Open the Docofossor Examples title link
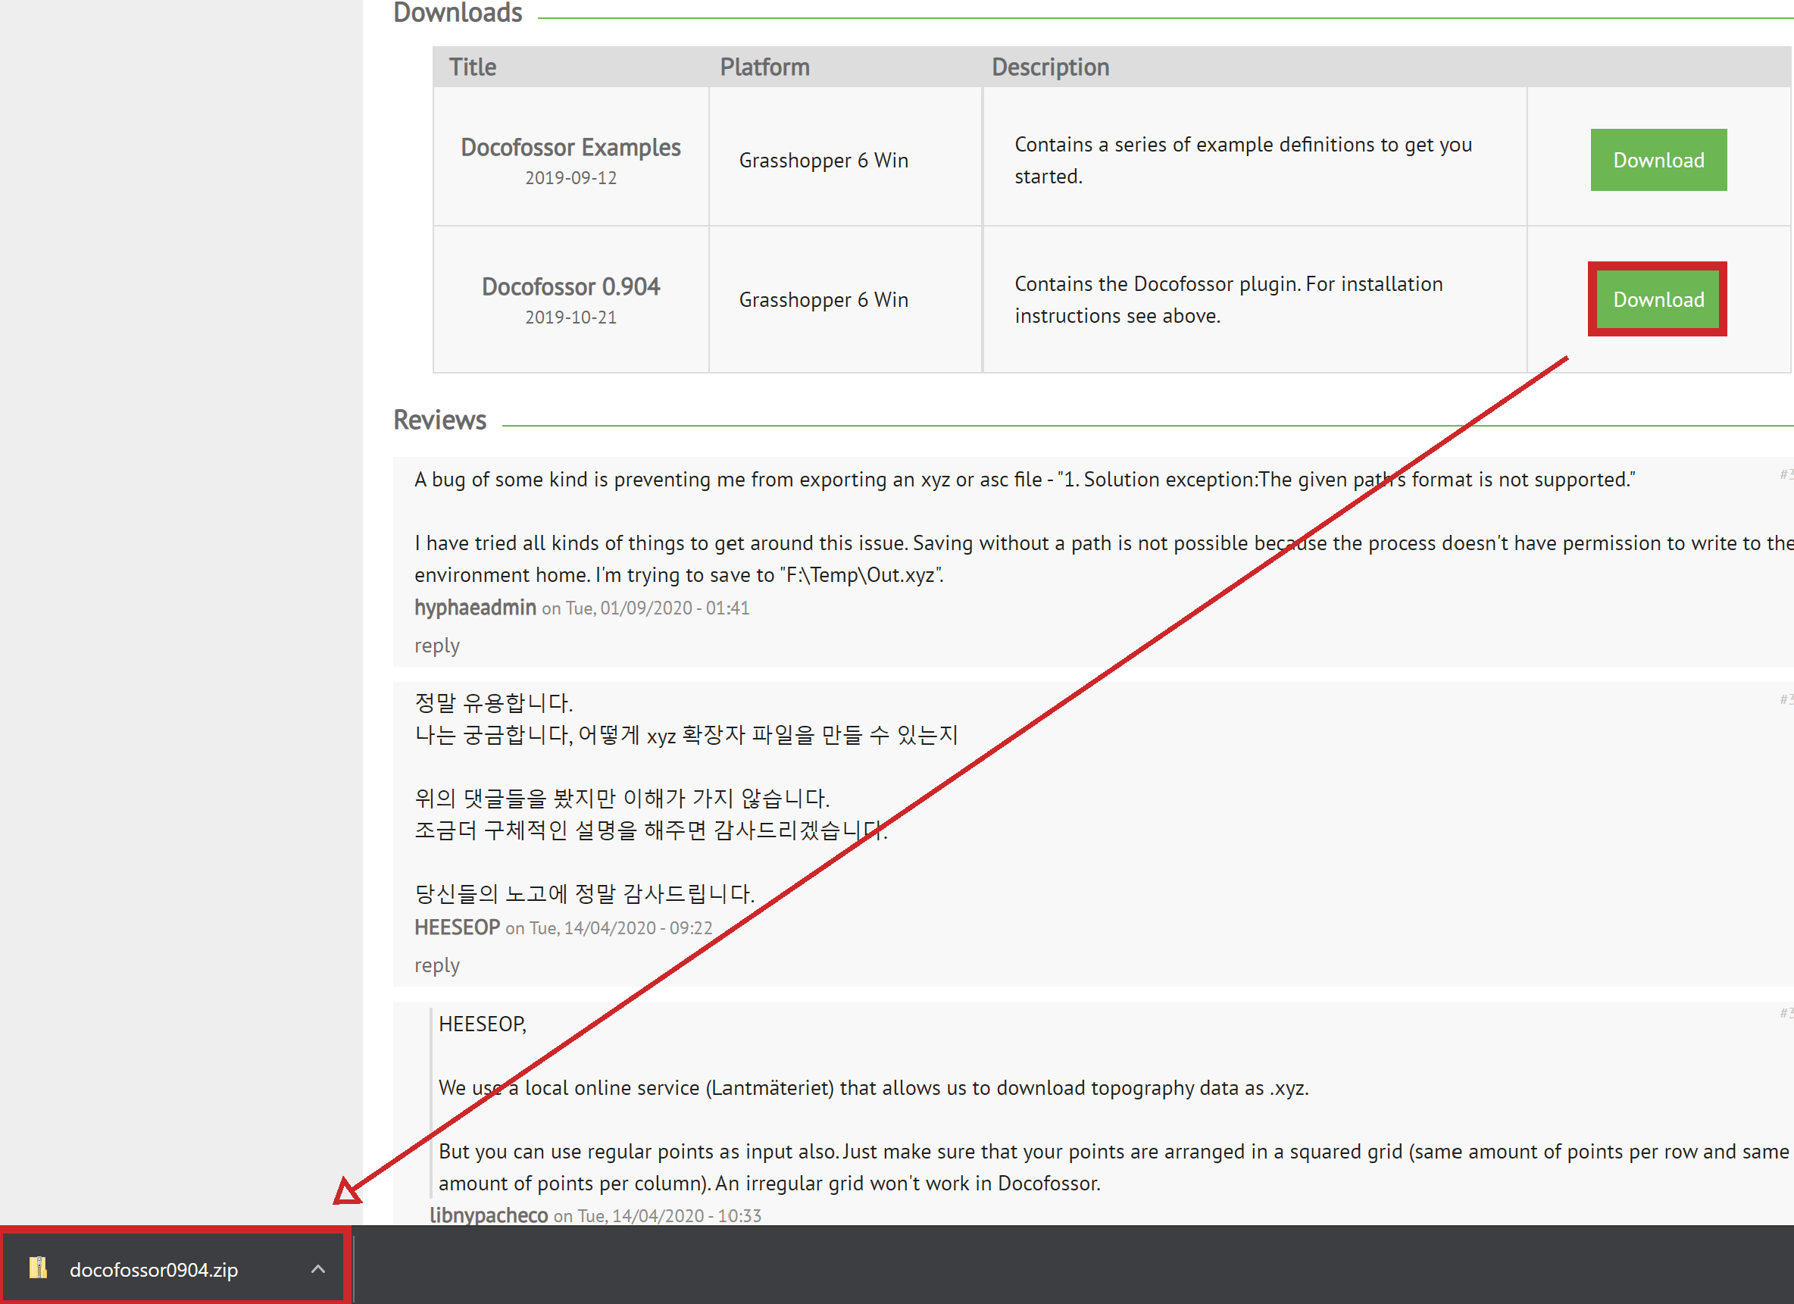 [x=570, y=147]
